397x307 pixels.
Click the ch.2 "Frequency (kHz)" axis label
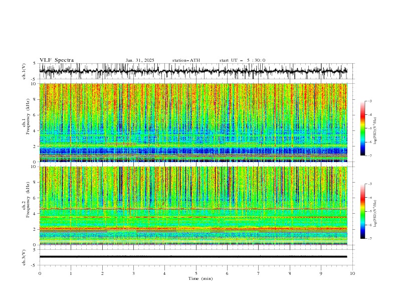pos(29,199)
